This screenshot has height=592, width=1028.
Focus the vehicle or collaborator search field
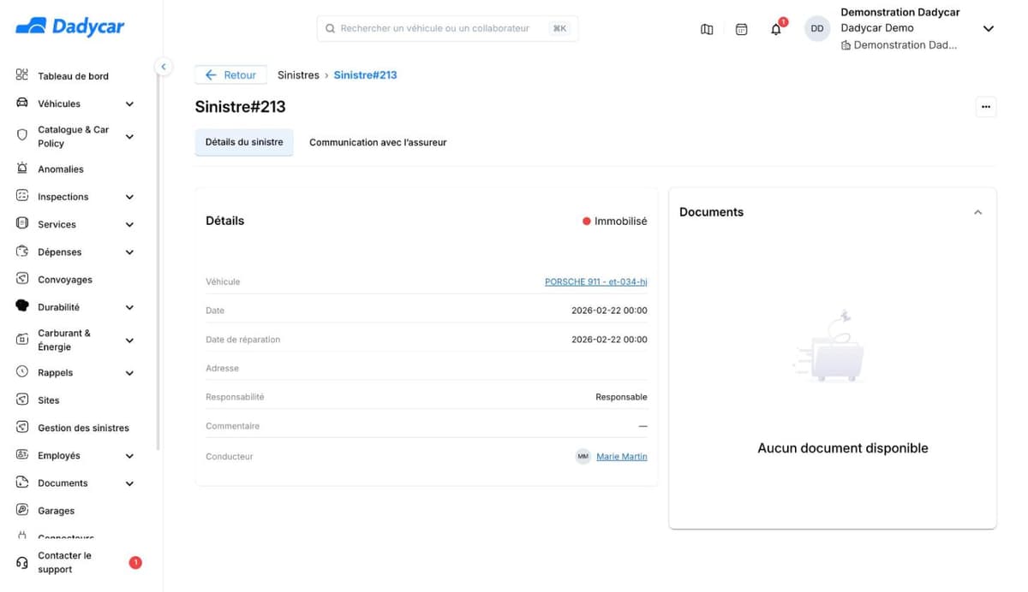coord(447,28)
